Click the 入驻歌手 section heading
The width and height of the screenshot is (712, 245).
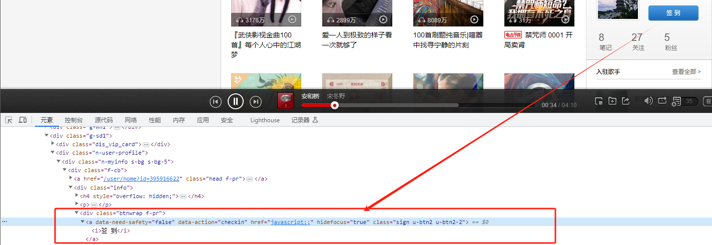(x=608, y=72)
